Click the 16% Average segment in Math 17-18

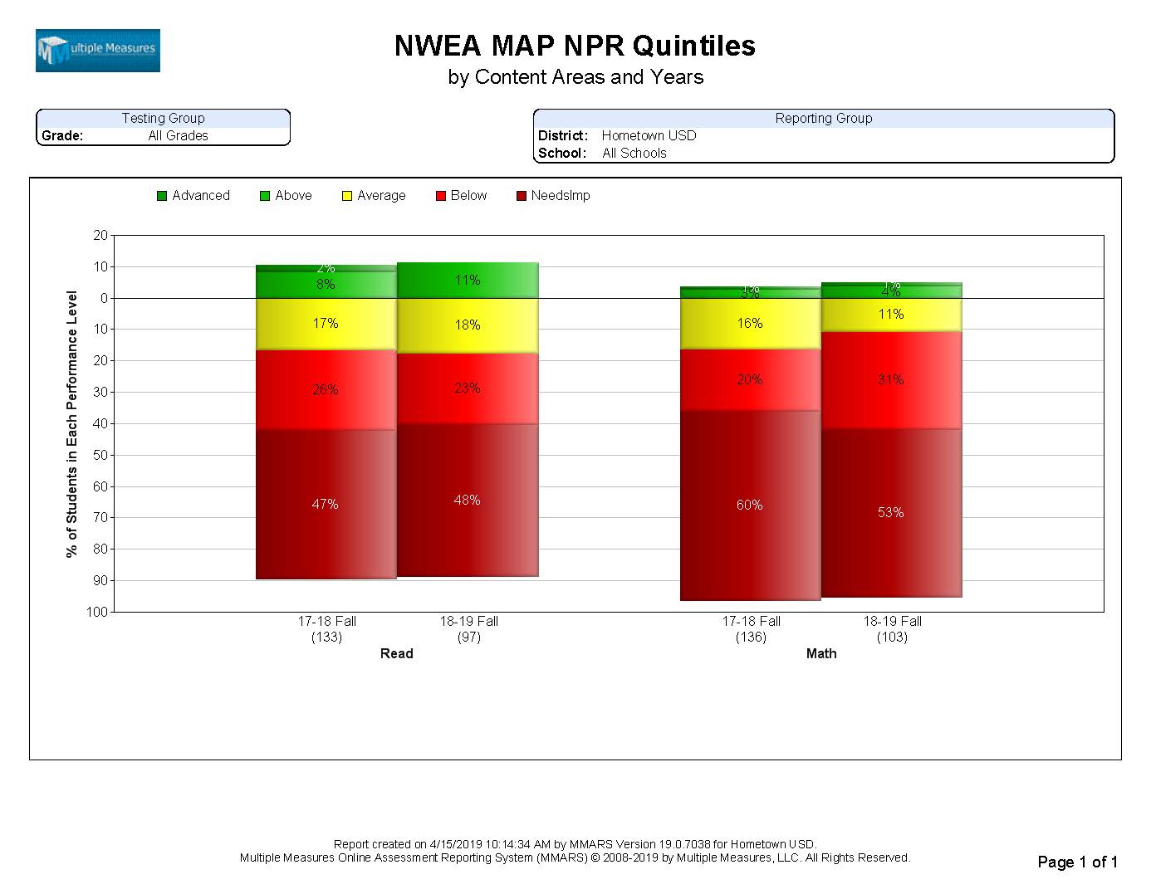click(750, 323)
